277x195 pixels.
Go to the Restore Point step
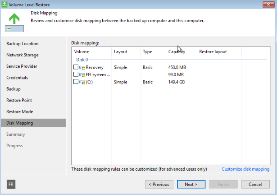(19, 100)
